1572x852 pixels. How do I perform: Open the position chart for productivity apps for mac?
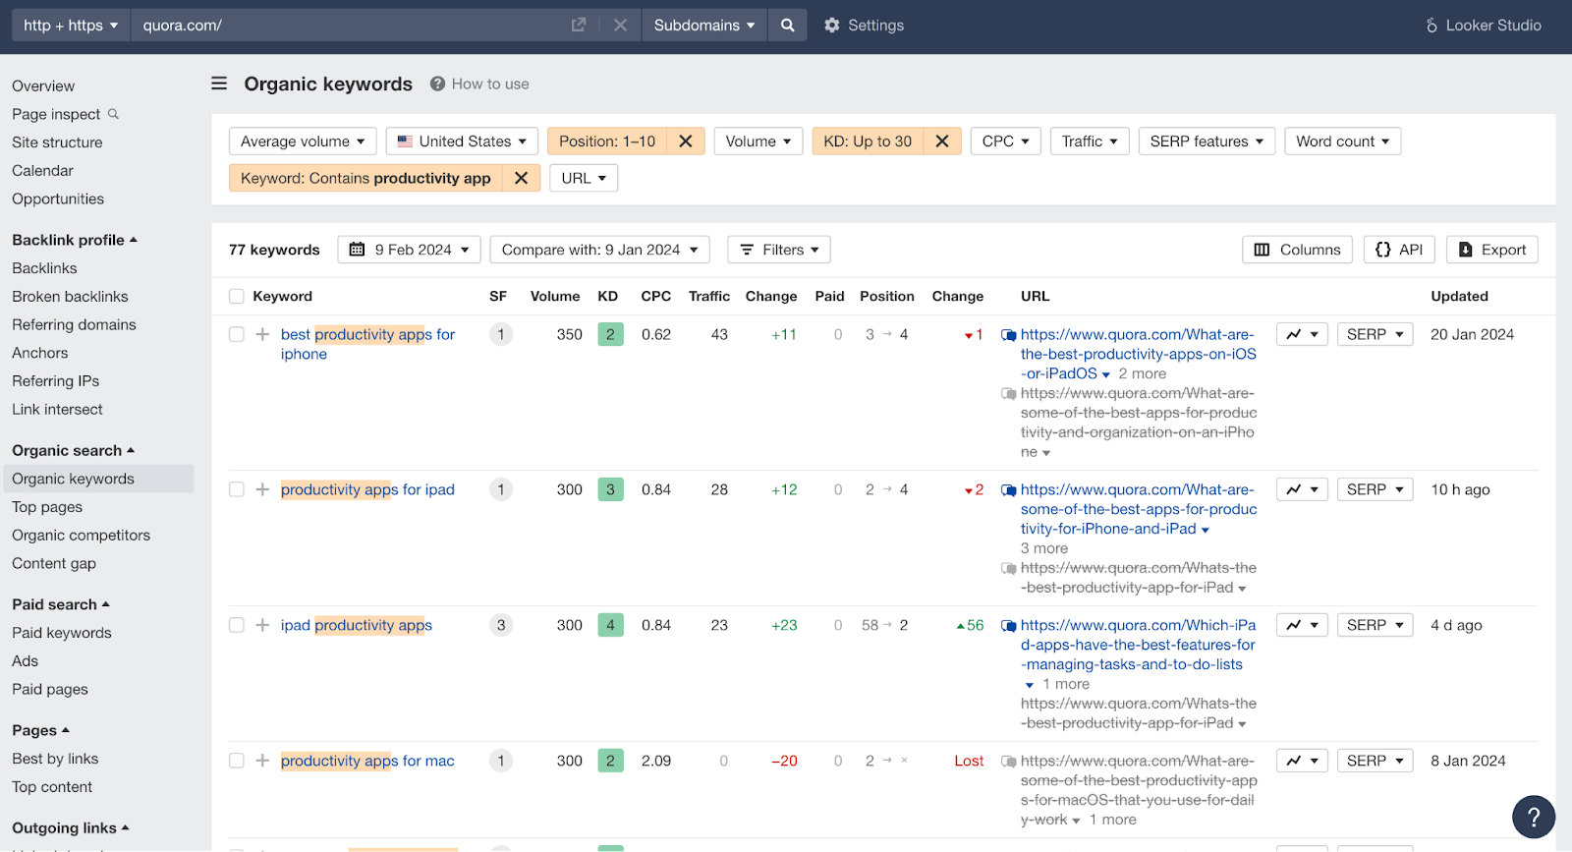1302,761
